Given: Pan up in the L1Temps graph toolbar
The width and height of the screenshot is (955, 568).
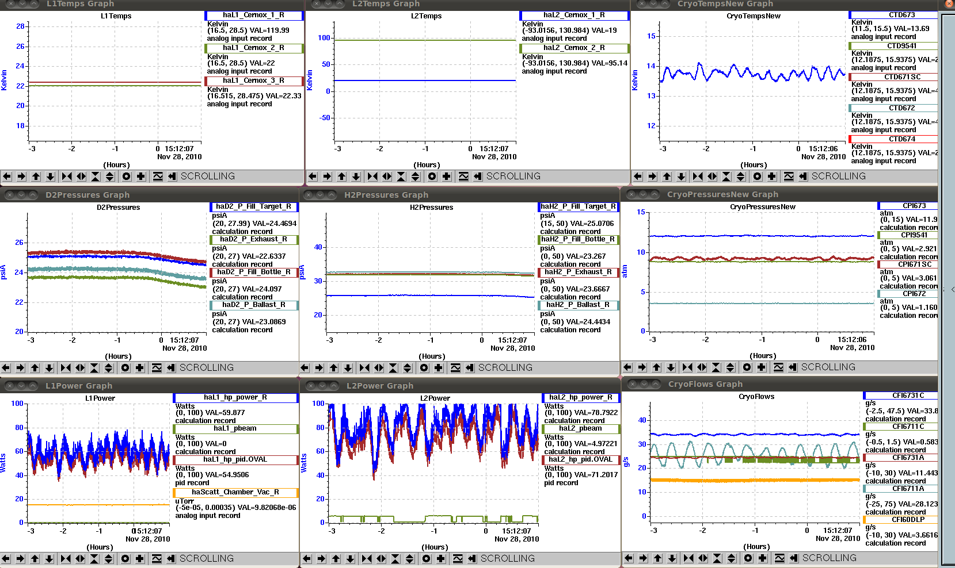Looking at the screenshot, I should click(36, 176).
